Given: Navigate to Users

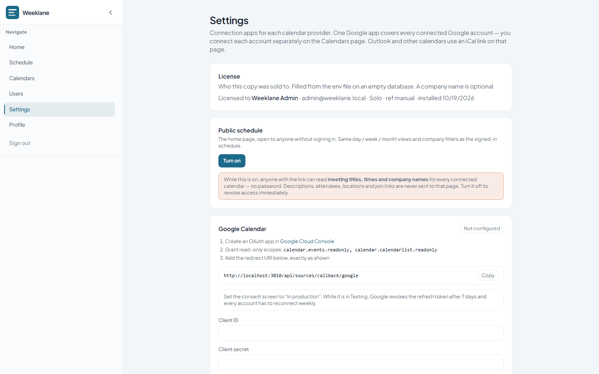Looking at the screenshot, I should click(59, 93).
